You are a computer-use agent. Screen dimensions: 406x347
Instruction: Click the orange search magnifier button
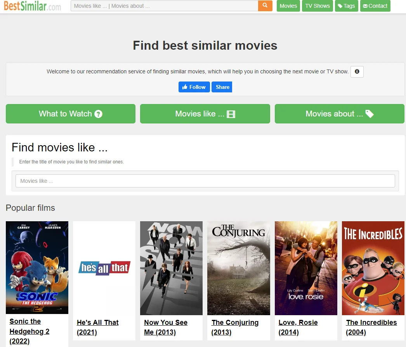(265, 6)
